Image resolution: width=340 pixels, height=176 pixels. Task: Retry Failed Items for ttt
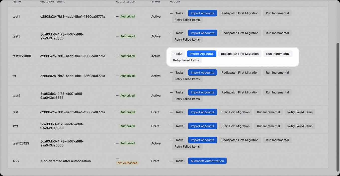(187, 79)
